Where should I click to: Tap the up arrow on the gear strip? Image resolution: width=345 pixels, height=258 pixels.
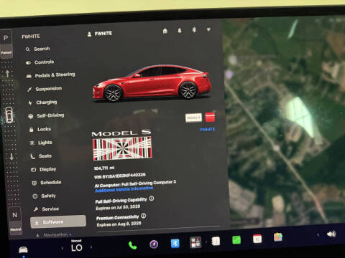point(7,74)
